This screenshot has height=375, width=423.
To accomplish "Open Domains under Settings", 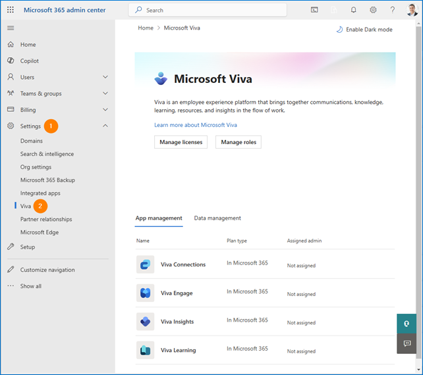I will (32, 141).
